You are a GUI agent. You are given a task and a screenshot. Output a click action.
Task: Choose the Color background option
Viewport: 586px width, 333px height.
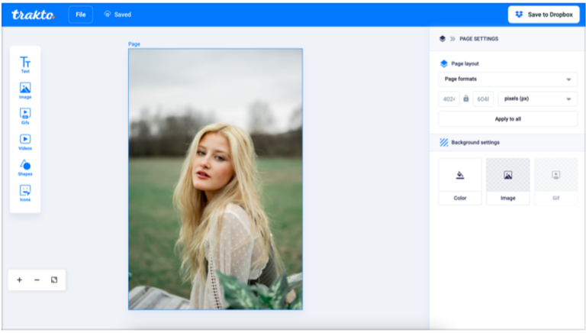point(460,182)
